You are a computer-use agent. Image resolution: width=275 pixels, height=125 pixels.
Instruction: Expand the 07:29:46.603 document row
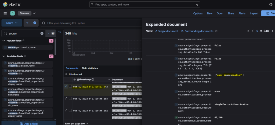66,98
